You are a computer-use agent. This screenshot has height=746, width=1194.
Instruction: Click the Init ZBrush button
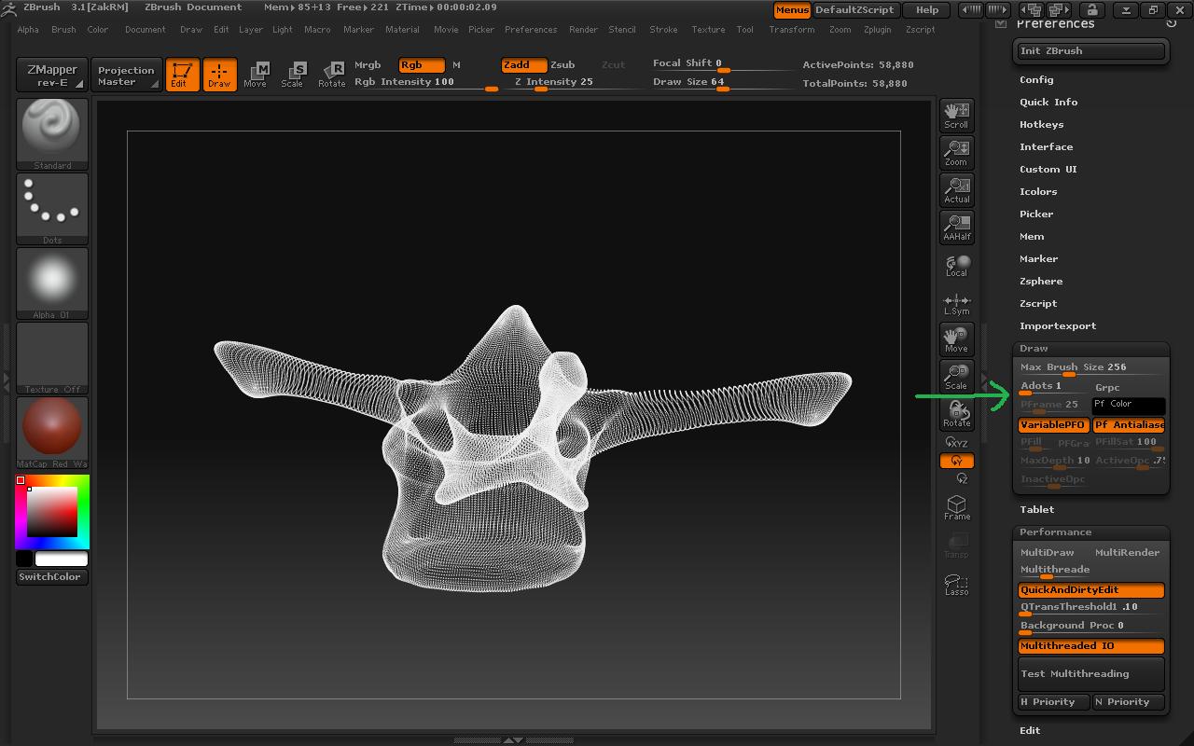(1090, 50)
